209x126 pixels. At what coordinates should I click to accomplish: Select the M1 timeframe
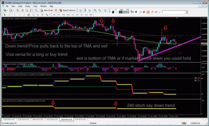coord(54,15)
